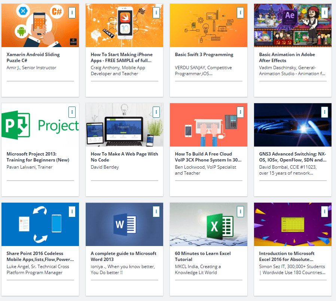Open more options on 60 Minutes Excel Tutorial
Viewport: 336px width, 301px height.
pyautogui.click(x=241, y=211)
